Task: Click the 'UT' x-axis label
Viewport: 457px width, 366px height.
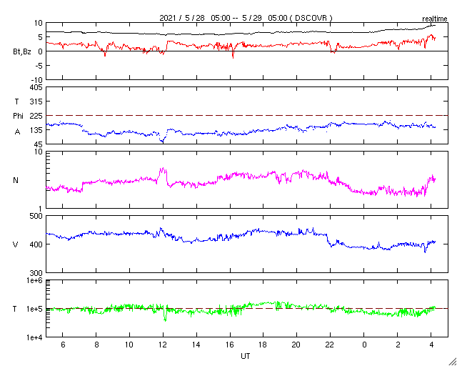Action: pyautogui.click(x=246, y=356)
